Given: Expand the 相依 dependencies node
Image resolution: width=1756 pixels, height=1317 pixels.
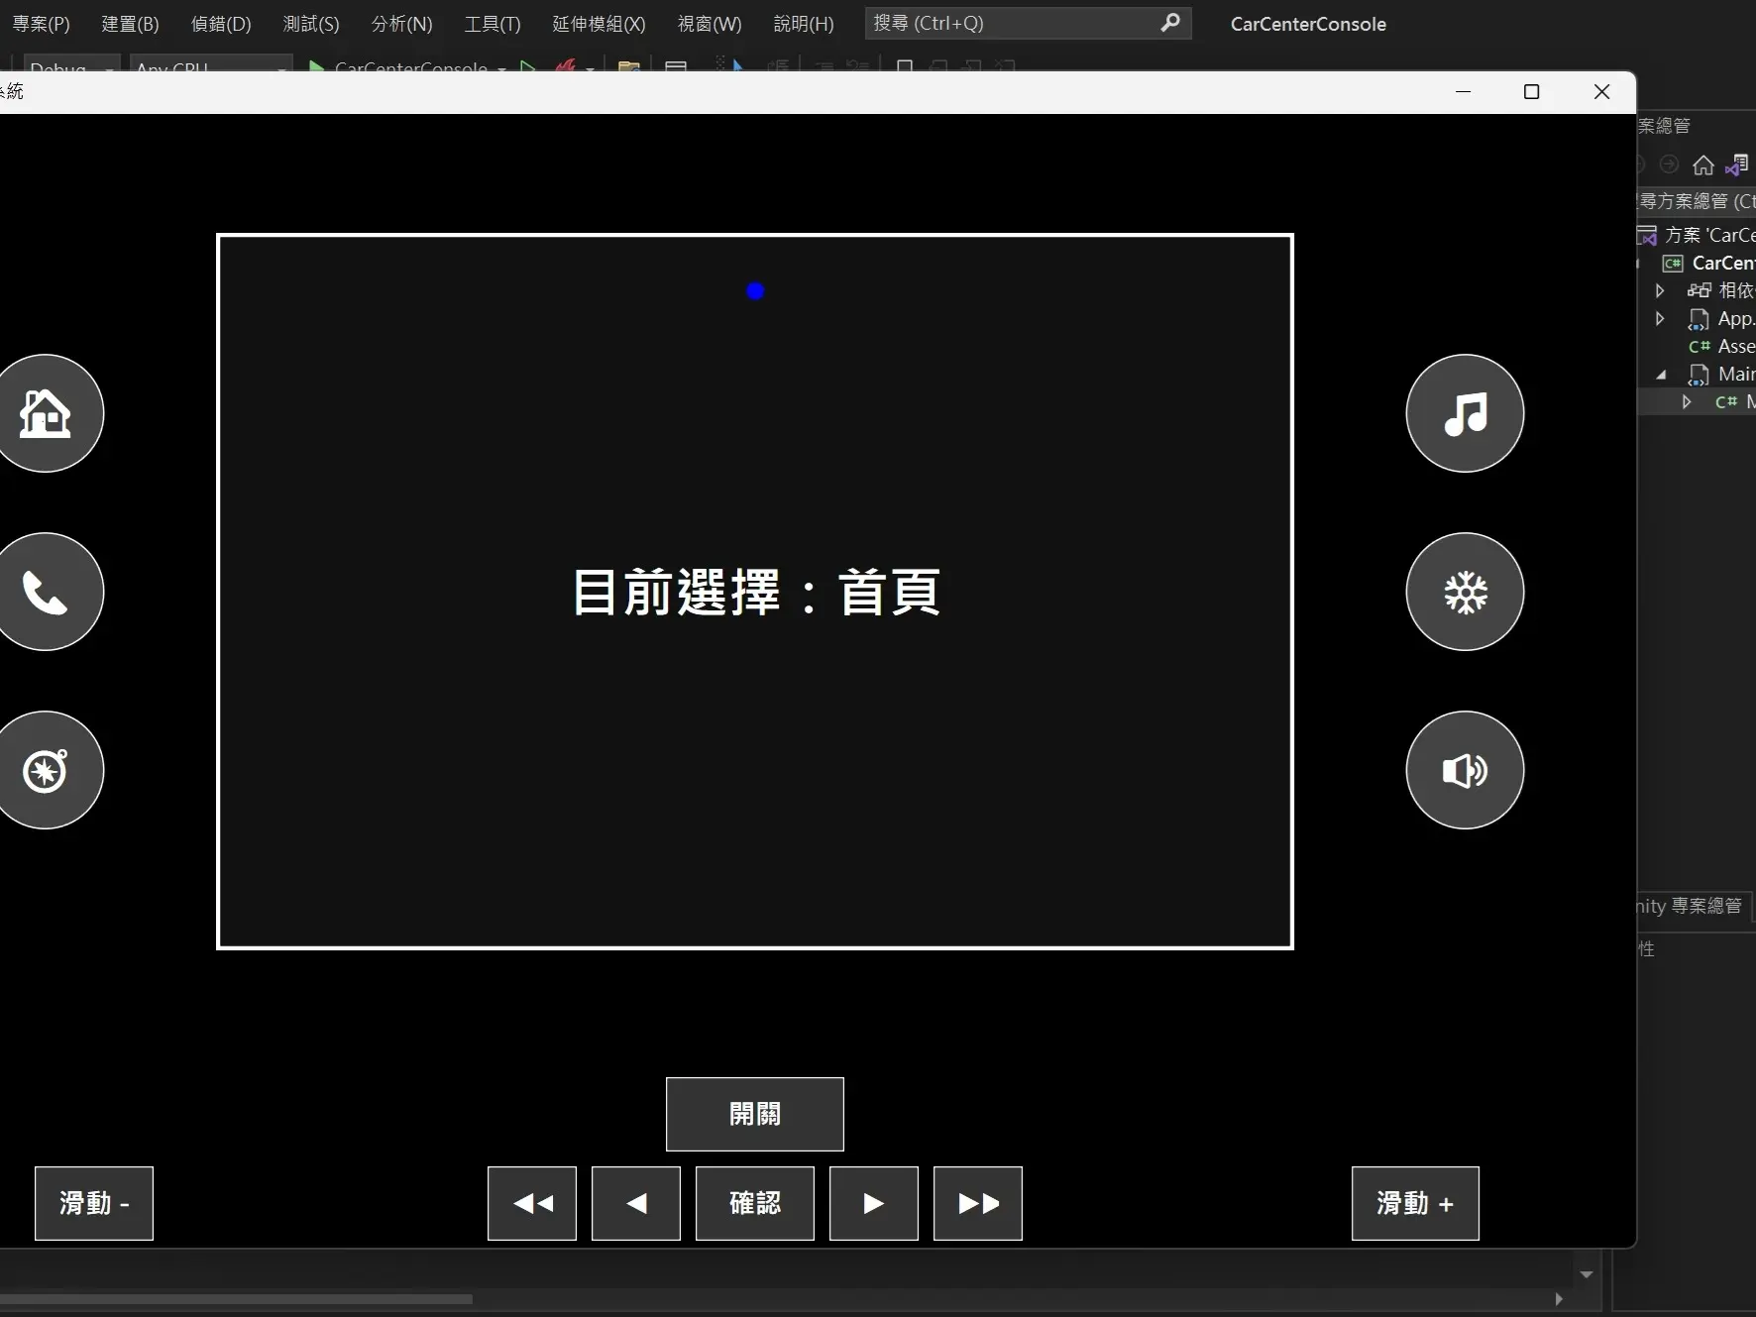Looking at the screenshot, I should (1661, 290).
